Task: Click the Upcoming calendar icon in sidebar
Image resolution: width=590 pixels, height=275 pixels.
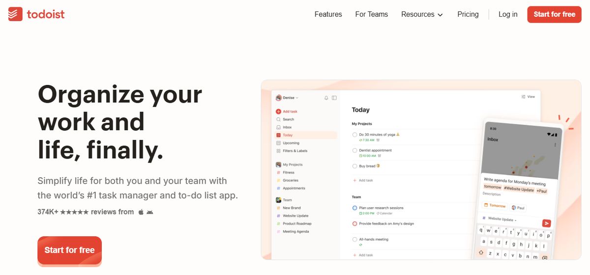Action: point(278,143)
